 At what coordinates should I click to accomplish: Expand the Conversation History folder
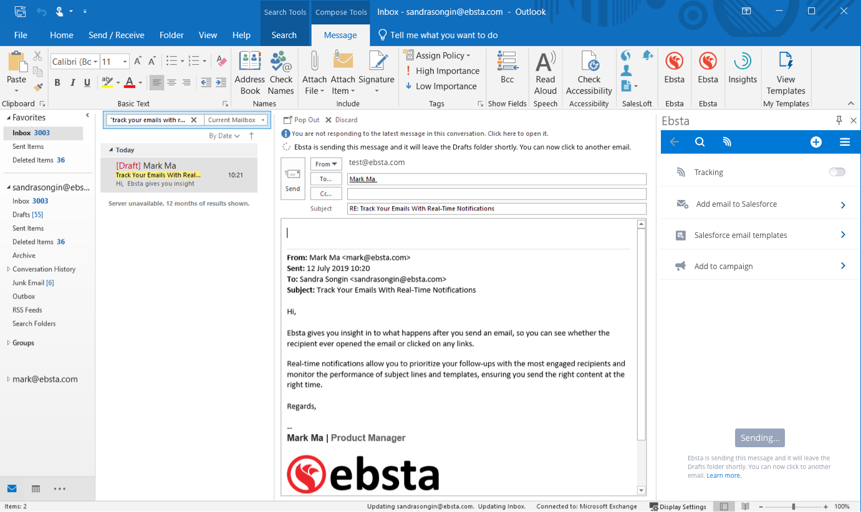pos(8,269)
